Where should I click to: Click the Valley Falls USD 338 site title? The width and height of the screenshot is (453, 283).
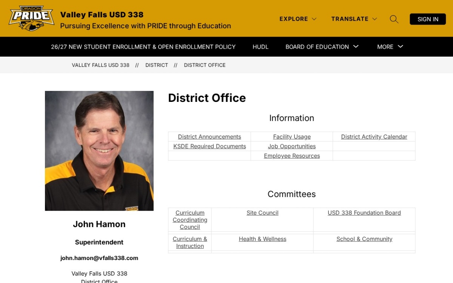(x=102, y=15)
